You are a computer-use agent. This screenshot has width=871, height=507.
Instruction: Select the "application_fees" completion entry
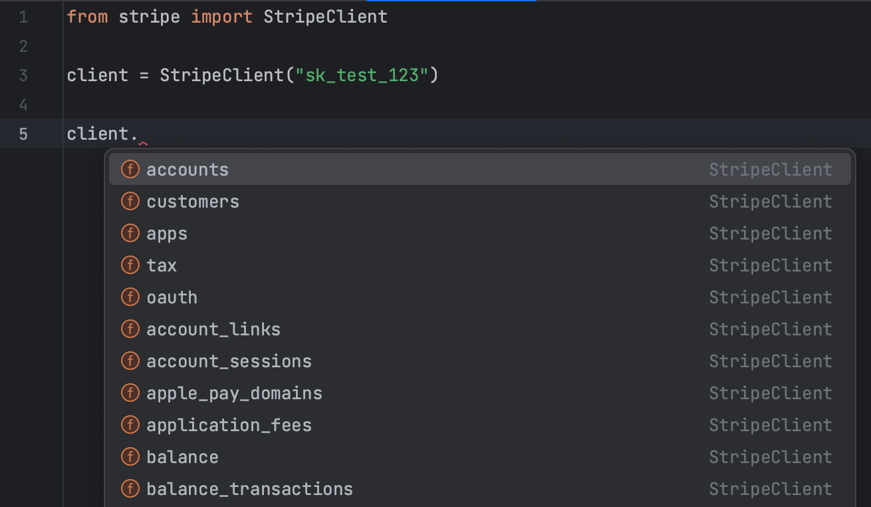(229, 424)
